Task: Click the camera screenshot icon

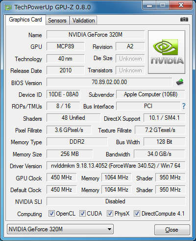Action: pyautogui.click(x=184, y=20)
